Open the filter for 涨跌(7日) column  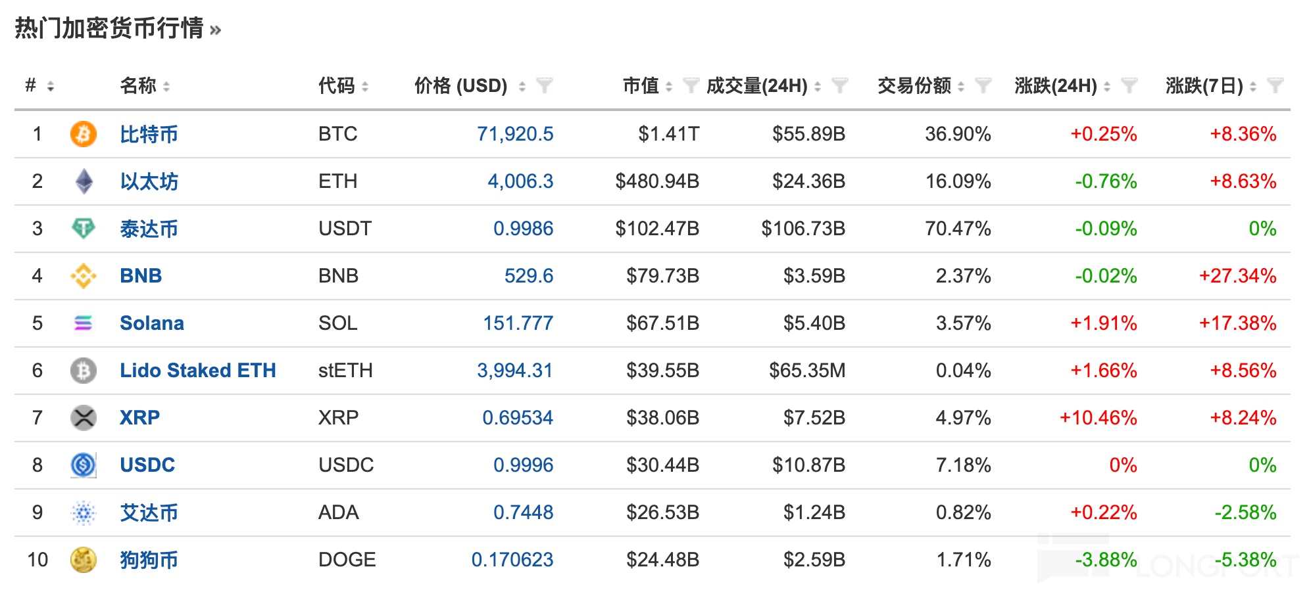(x=1275, y=85)
